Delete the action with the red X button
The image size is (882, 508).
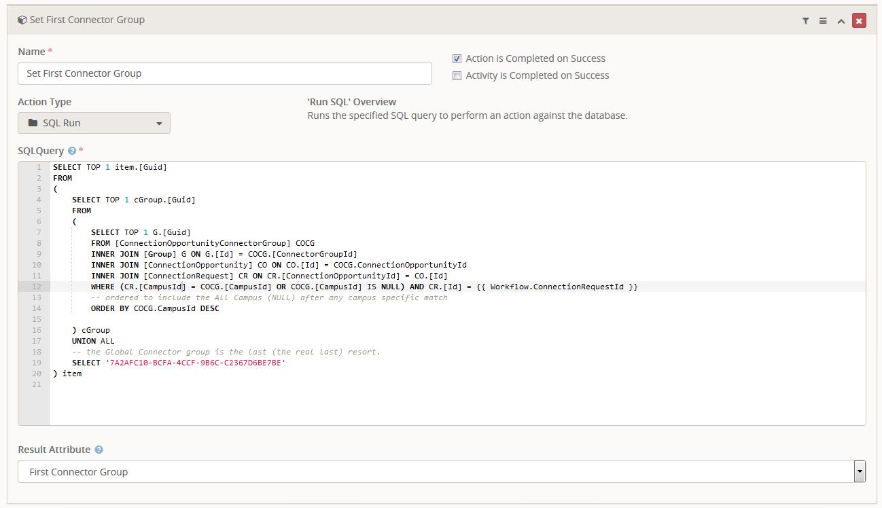(x=859, y=21)
